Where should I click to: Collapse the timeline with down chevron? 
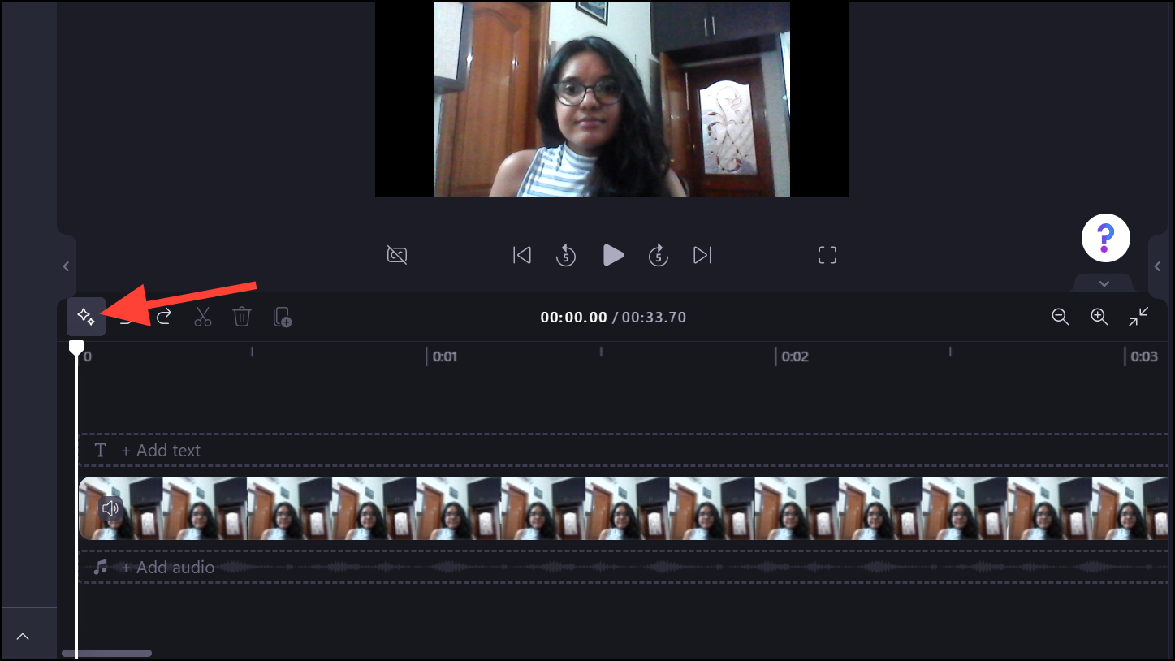pyautogui.click(x=1104, y=283)
